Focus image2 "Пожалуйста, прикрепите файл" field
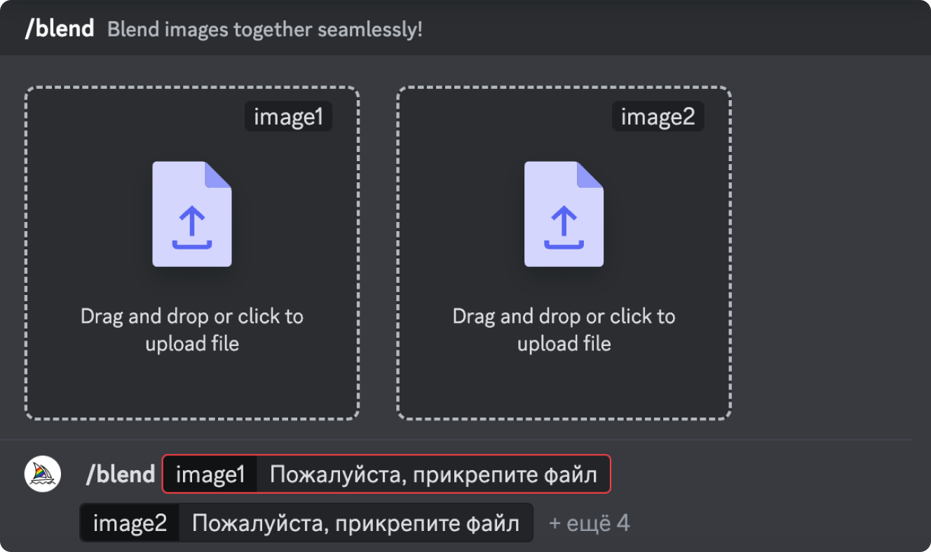This screenshot has width=931, height=552. pos(355,523)
